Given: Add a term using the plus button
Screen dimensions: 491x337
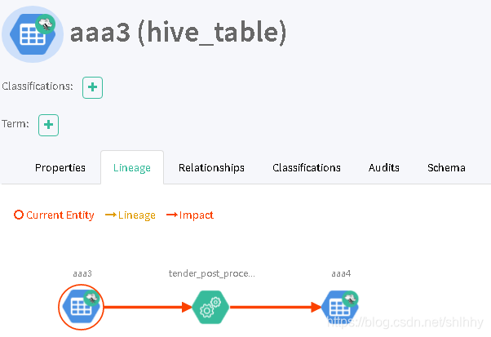Looking at the screenshot, I should point(49,125).
